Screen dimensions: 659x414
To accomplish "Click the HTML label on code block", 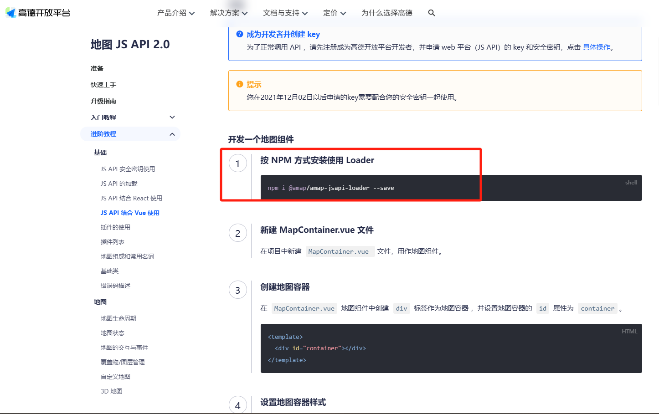I will [x=629, y=331].
